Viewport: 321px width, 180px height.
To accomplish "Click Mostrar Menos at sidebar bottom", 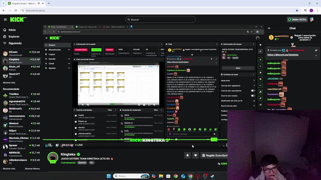I will (x=32, y=168).
